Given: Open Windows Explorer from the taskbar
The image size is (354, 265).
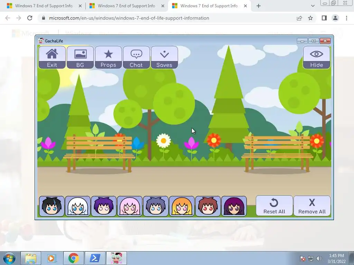Looking at the screenshot, I should click(x=31, y=258).
